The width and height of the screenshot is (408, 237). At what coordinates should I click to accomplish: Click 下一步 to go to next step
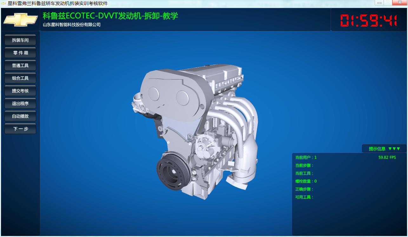pos(20,129)
